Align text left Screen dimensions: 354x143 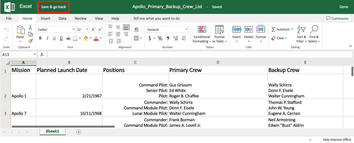(x=110, y=34)
